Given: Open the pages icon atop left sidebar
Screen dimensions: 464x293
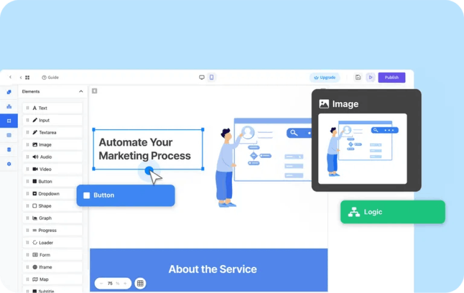Looking at the screenshot, I should pyautogui.click(x=9, y=92).
